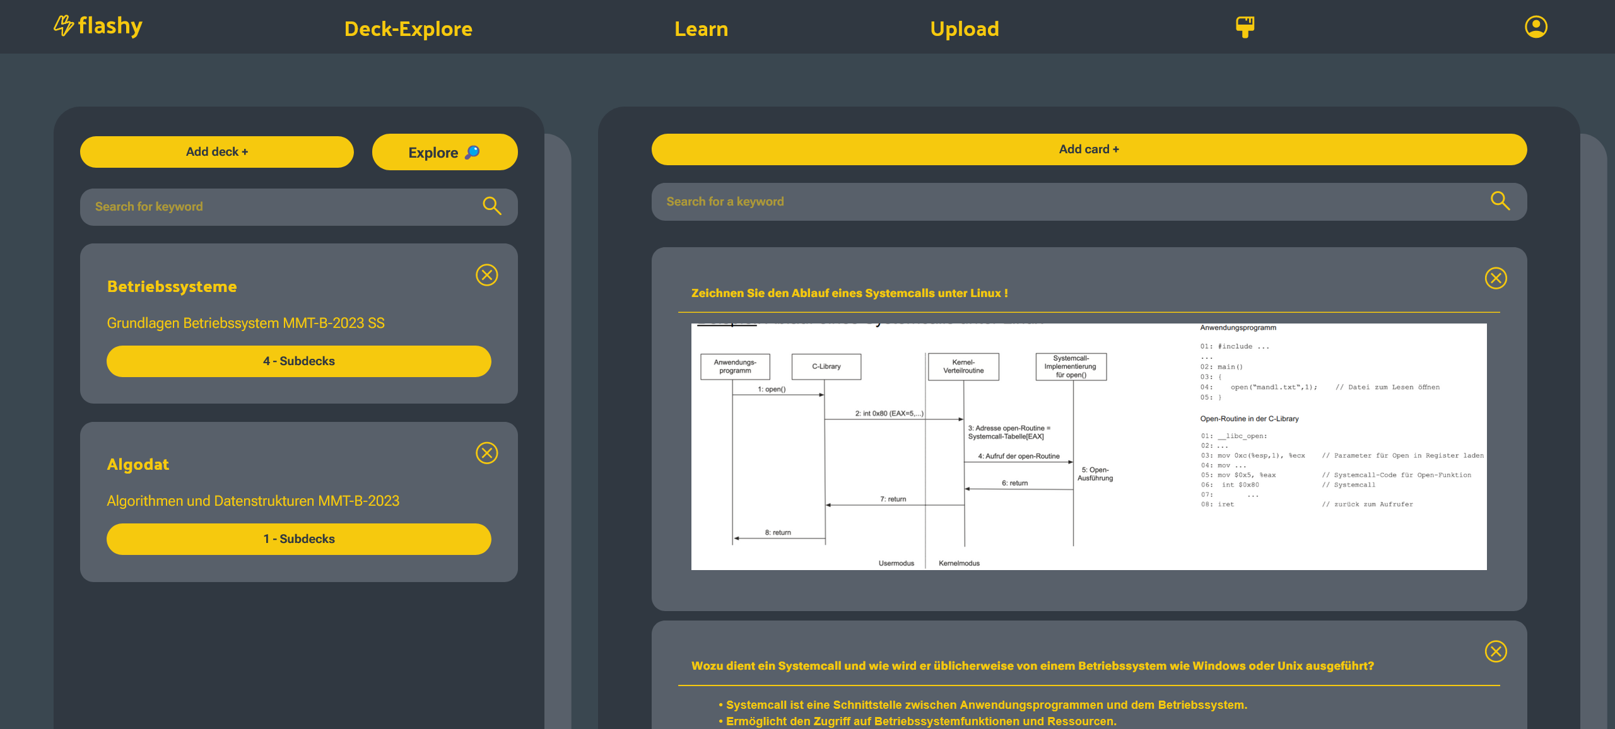
Task: Click the Deck-Explore navigation menu item
Action: click(409, 28)
